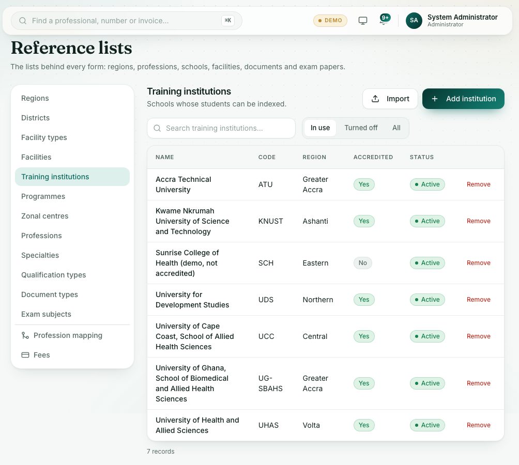519x465 pixels.
Task: Open Fees page
Action: click(x=72, y=355)
